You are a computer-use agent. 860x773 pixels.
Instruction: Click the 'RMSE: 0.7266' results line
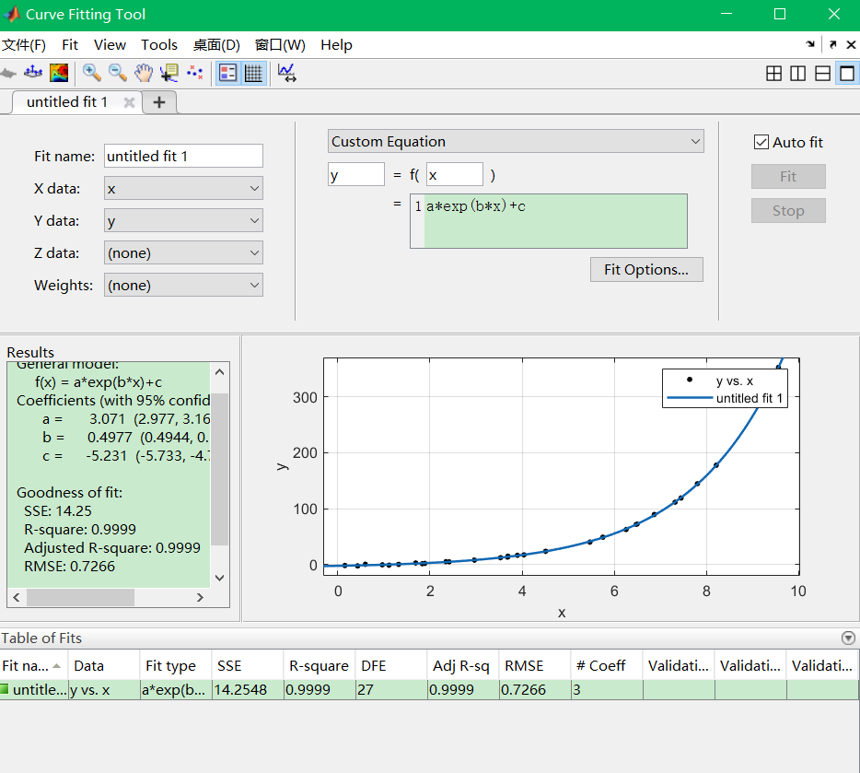point(70,567)
